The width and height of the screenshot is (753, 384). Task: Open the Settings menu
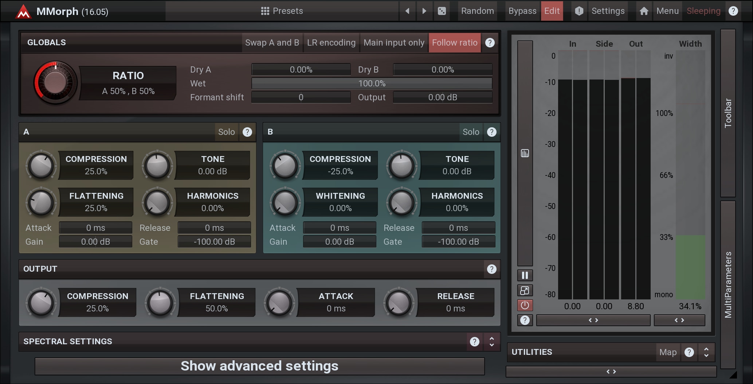pyautogui.click(x=608, y=11)
